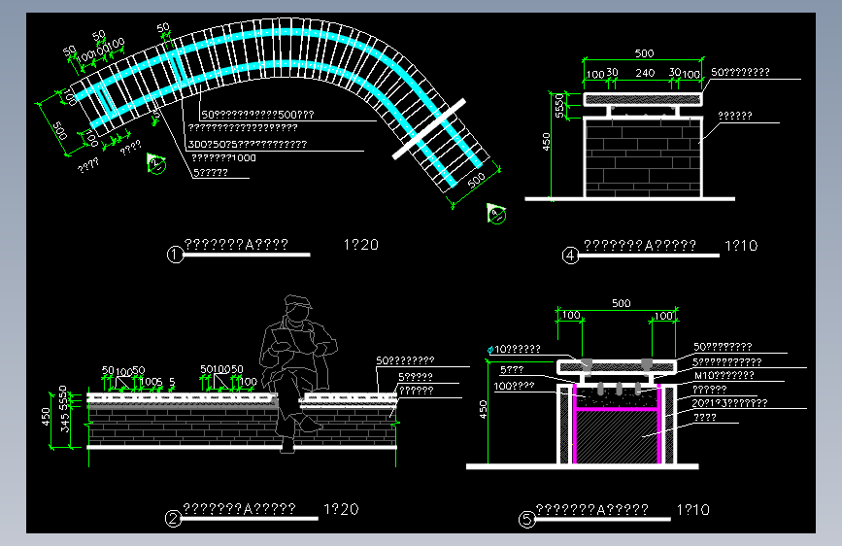Select the diagonal hatched fill in drawing 5
The height and width of the screenshot is (546, 842).
pyautogui.click(x=616, y=436)
